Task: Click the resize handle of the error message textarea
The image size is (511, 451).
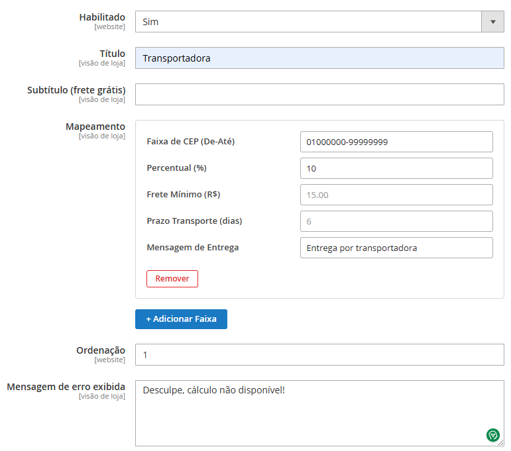Action: [x=500, y=442]
